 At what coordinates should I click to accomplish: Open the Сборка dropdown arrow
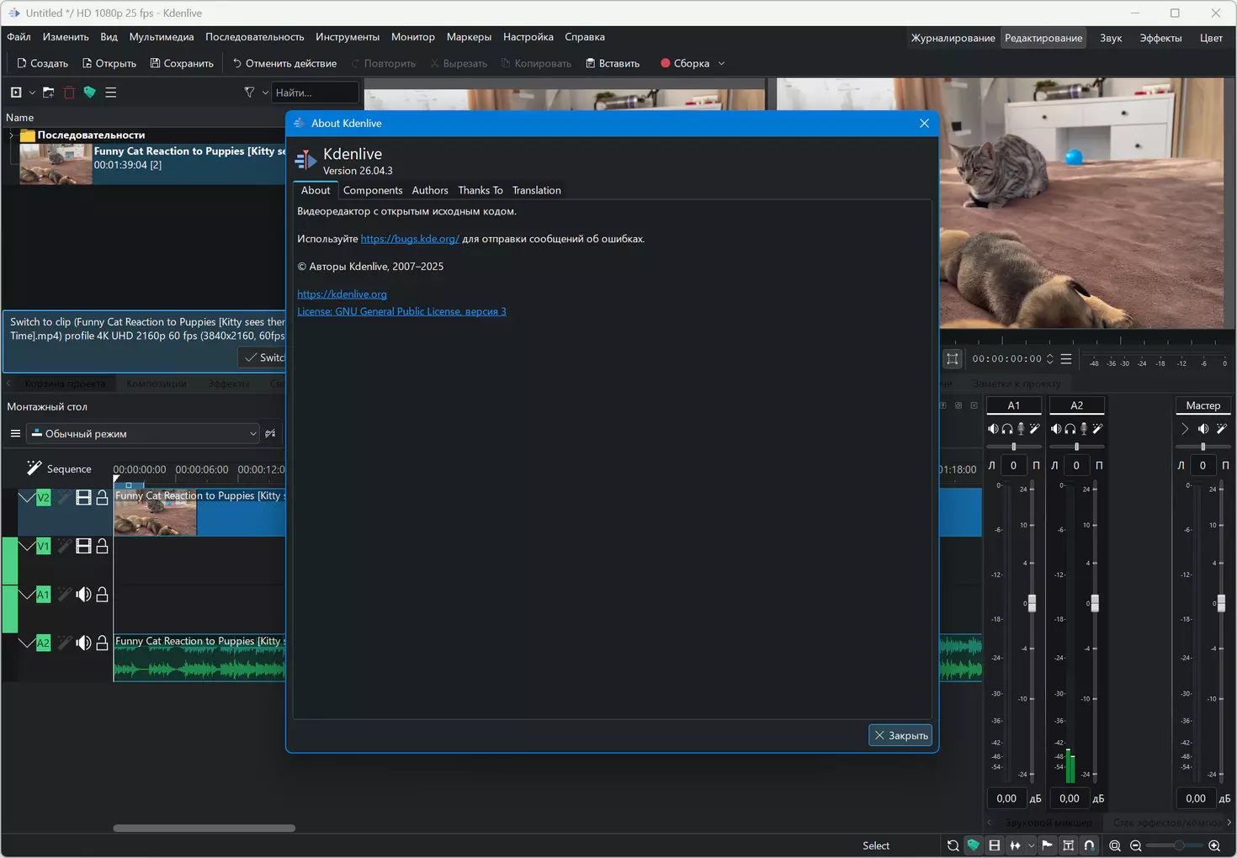click(x=721, y=63)
